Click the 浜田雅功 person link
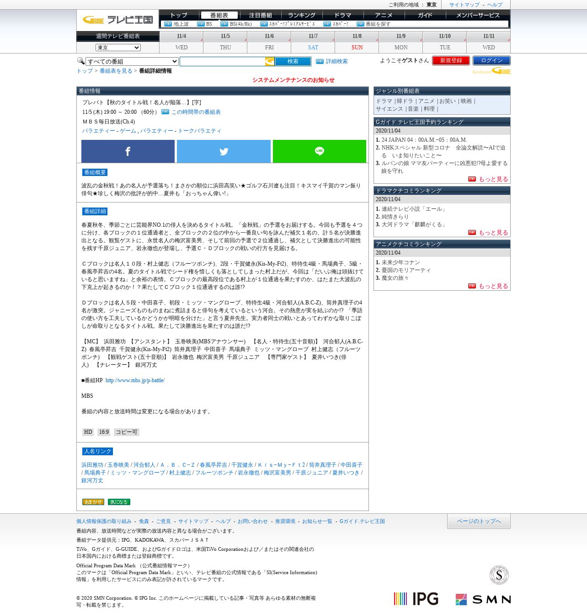This screenshot has height=613, width=587. 92,465
